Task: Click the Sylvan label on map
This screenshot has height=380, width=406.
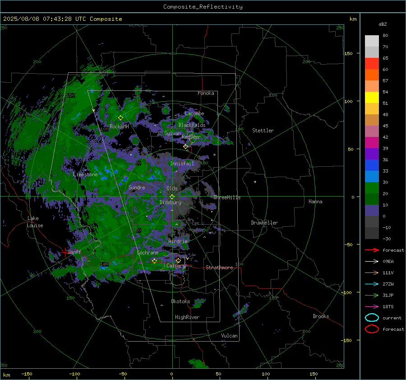Action: [172, 133]
